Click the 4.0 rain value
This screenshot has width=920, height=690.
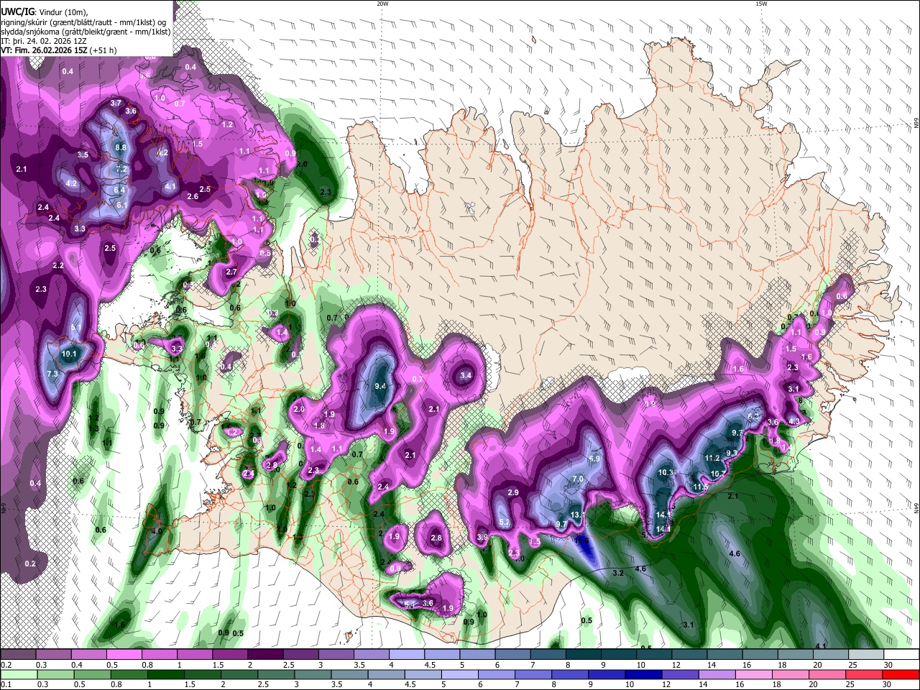[157, 531]
